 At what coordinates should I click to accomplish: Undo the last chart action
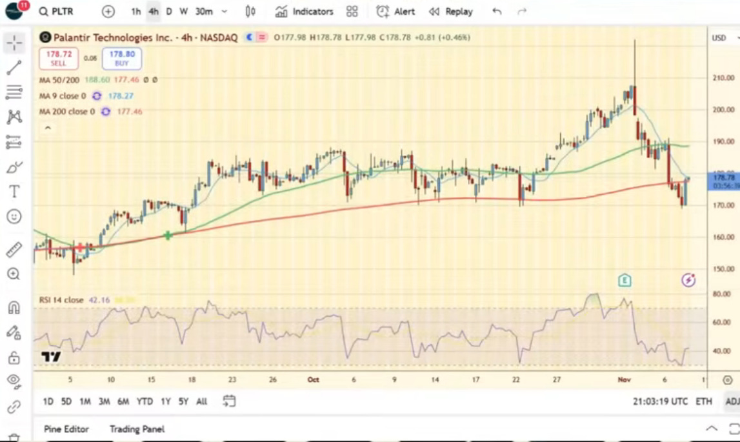pos(497,12)
